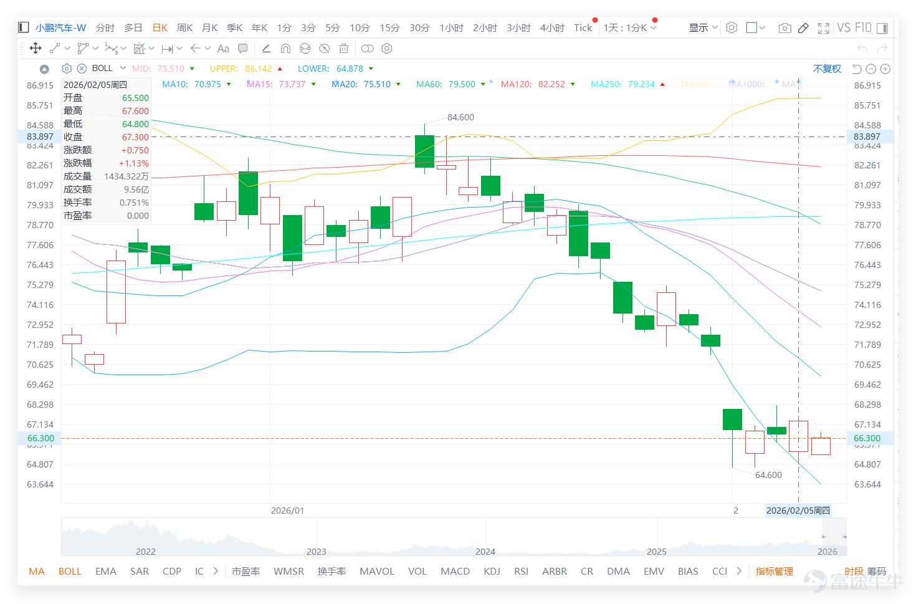The height and width of the screenshot is (604, 916).
Task: Open the 1天:1分K period dropdown
Action: tap(630, 27)
